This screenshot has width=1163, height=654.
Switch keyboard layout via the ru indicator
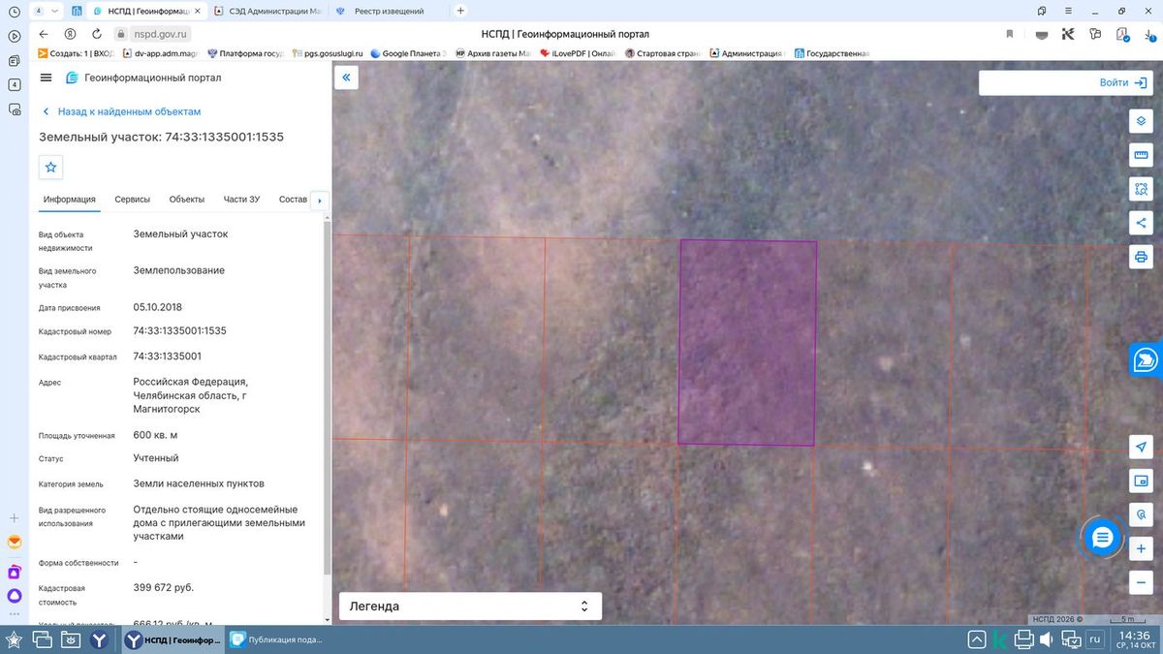click(x=1096, y=639)
